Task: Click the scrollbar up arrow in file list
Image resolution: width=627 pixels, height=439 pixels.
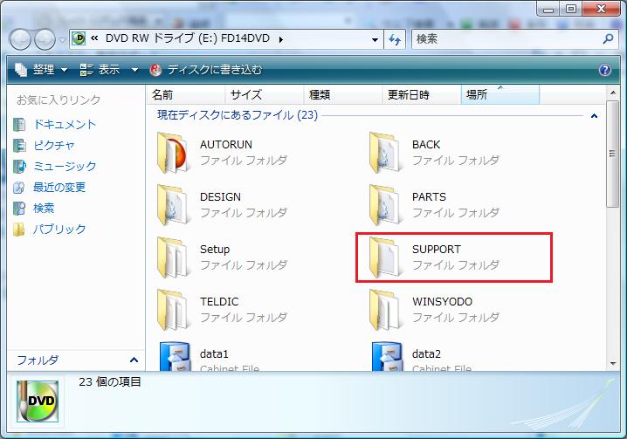Action: [x=613, y=93]
